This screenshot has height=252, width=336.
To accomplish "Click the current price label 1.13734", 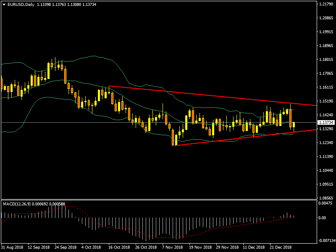I will pyautogui.click(x=326, y=122).
